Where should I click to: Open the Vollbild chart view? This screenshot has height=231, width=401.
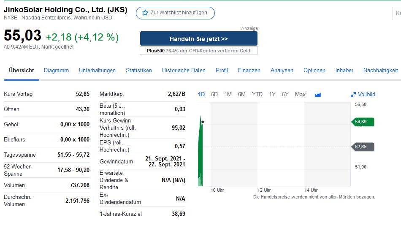click(363, 95)
